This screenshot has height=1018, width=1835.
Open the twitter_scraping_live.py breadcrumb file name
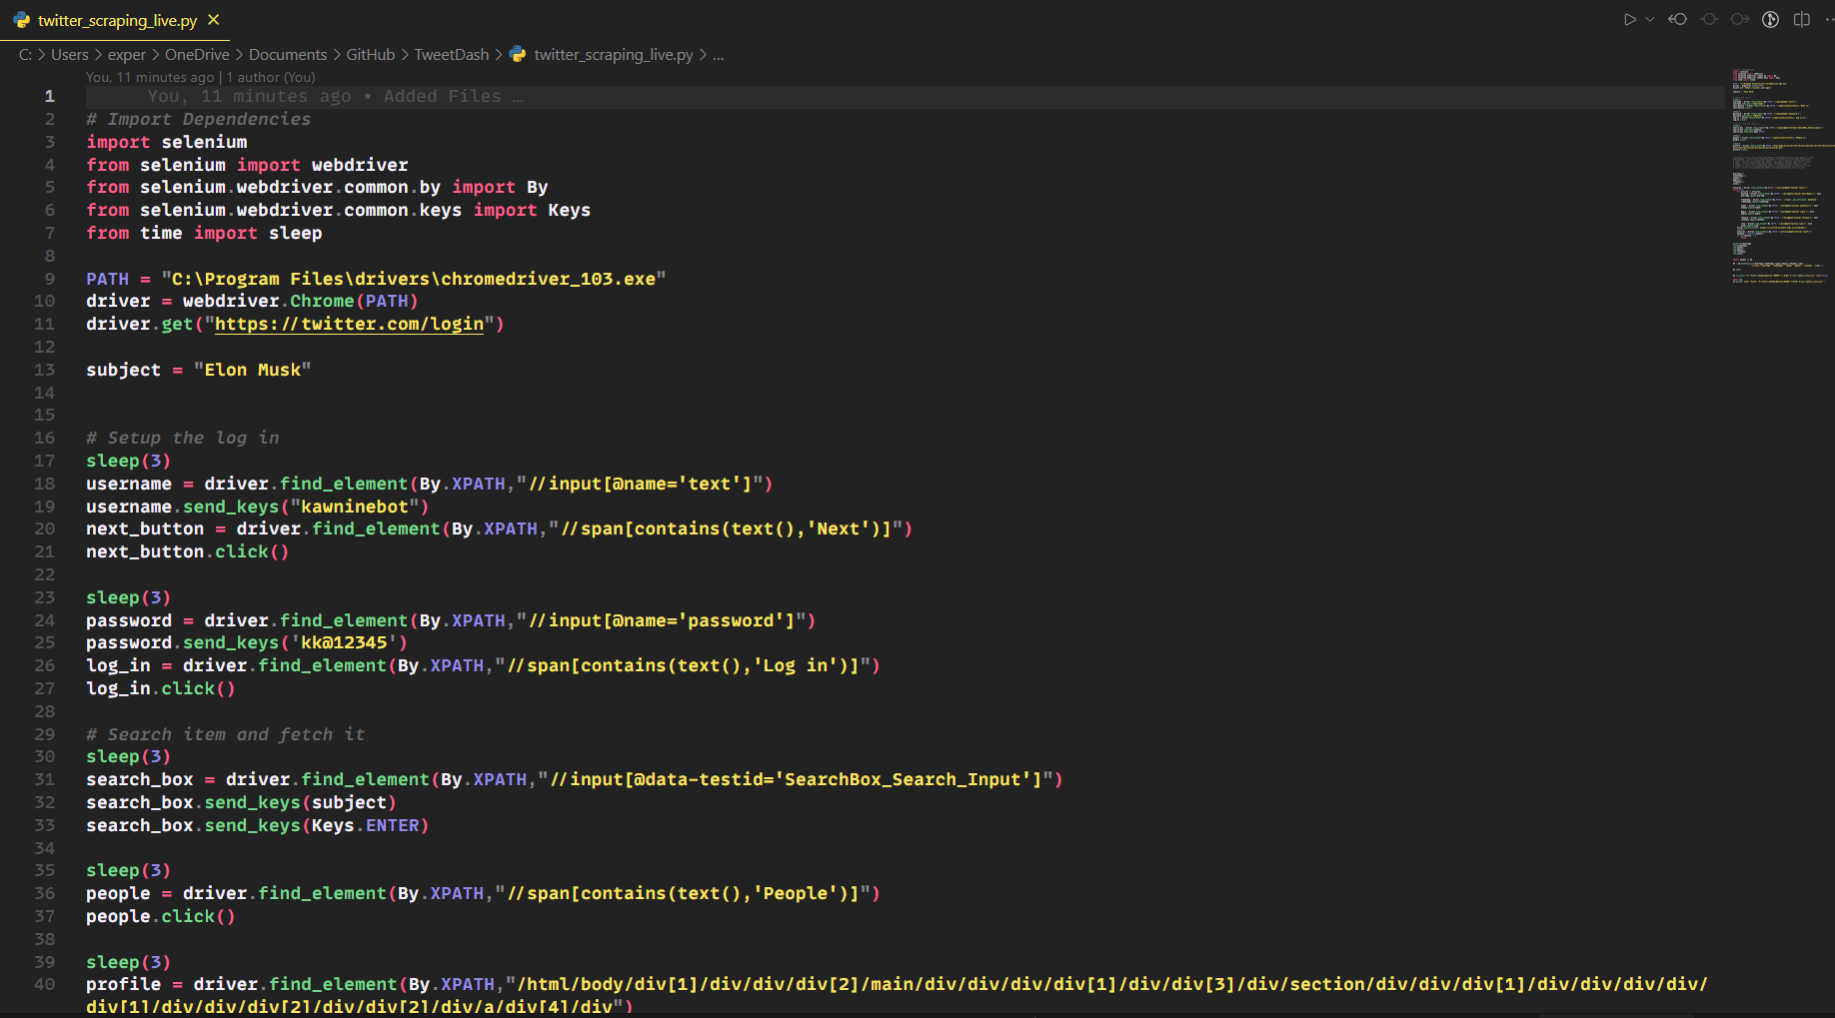(x=614, y=54)
